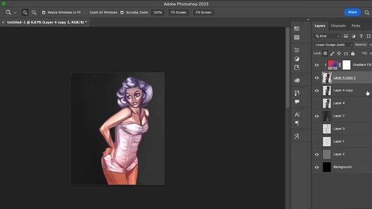Lock image pixels brush icon
Image resolution: width=372 pixels, height=209 pixels.
coord(332,53)
